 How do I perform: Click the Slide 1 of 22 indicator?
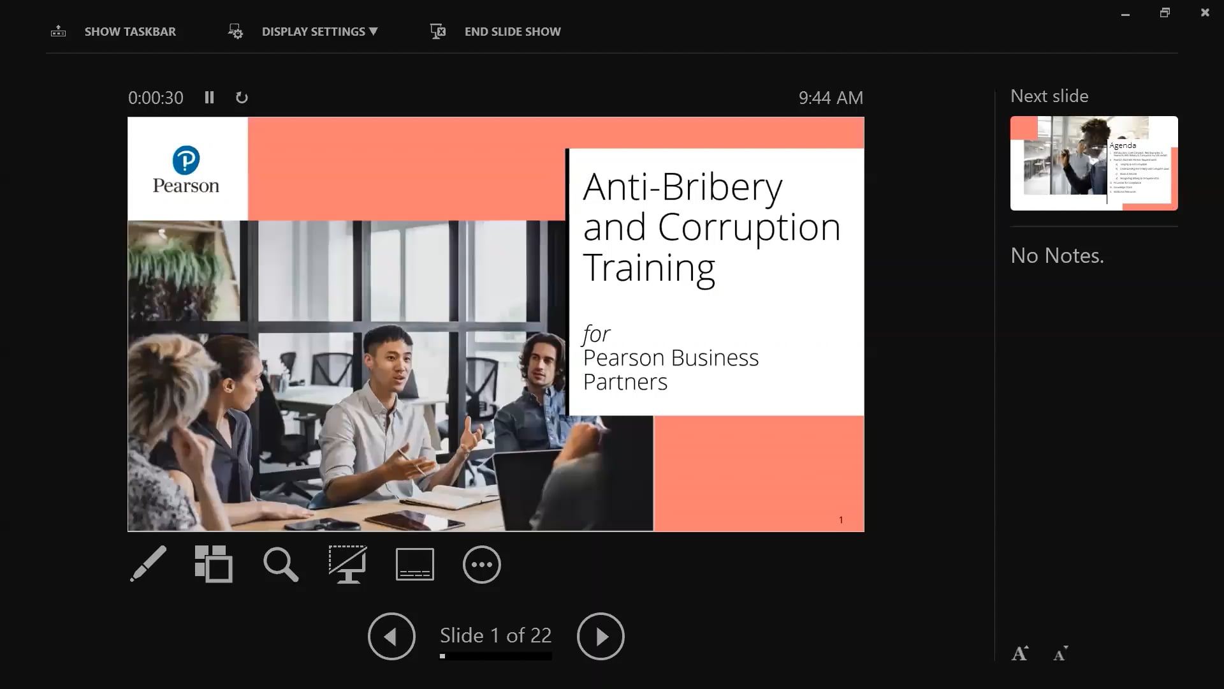495,635
